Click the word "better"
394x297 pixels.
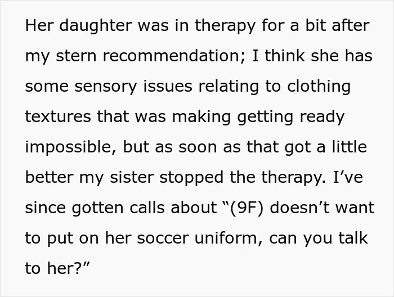point(50,177)
